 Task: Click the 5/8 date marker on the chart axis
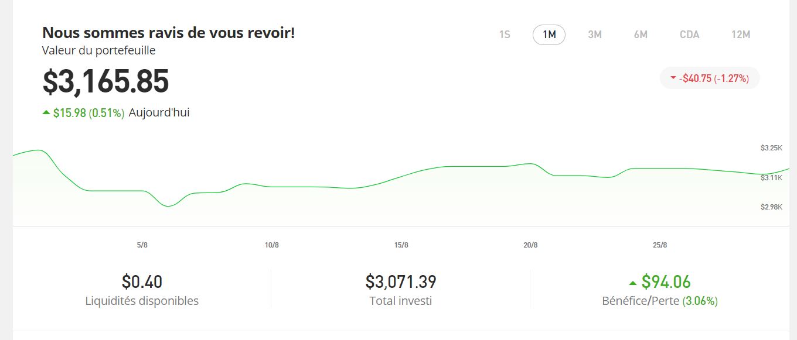142,245
